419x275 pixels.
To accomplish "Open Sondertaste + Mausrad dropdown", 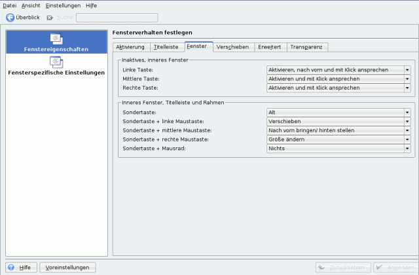I will click(x=338, y=149).
